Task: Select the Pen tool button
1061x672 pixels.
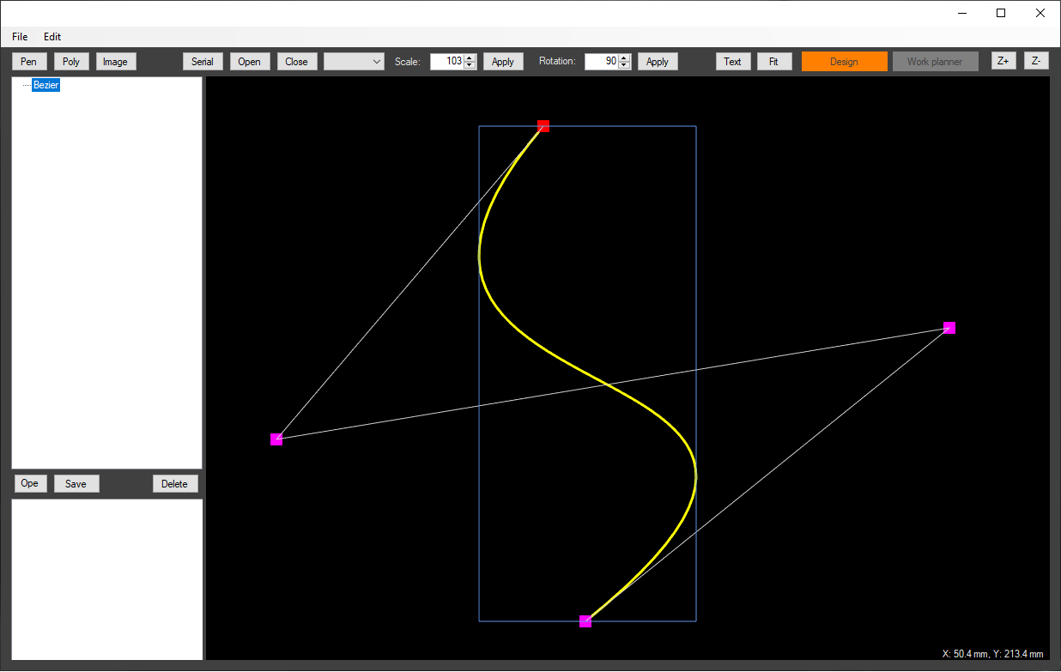Action: 29,61
